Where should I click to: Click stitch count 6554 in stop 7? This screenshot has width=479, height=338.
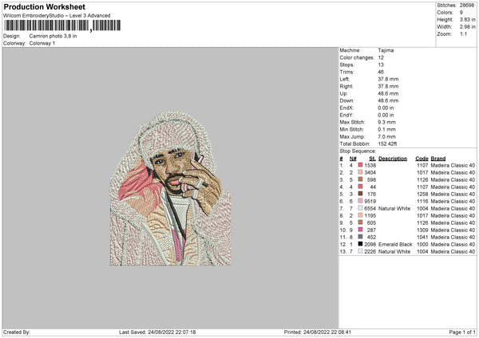point(370,209)
